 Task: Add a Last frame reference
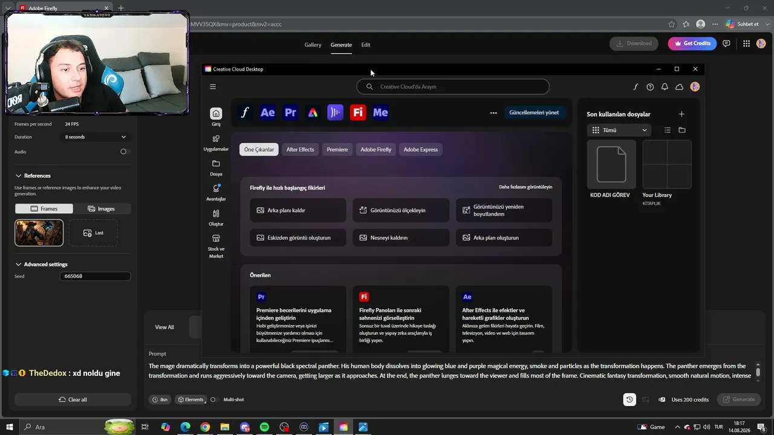pos(93,233)
